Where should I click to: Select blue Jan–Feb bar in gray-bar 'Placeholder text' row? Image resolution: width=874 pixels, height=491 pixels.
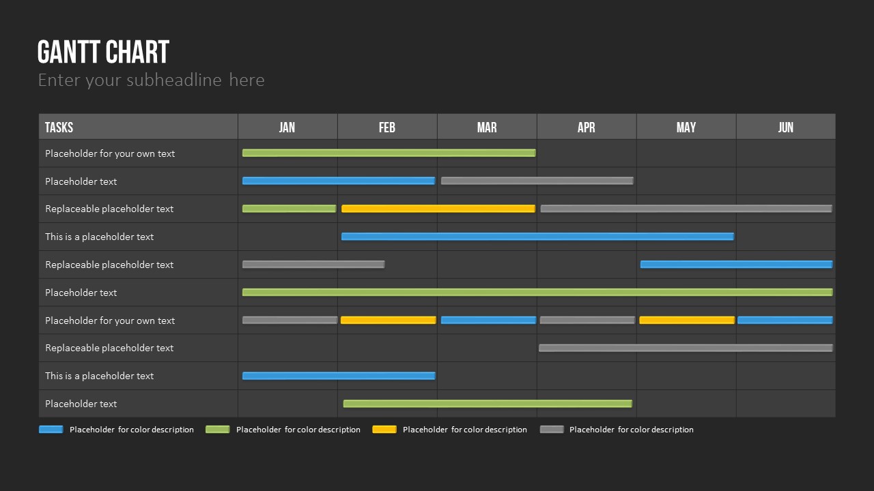[x=339, y=181]
